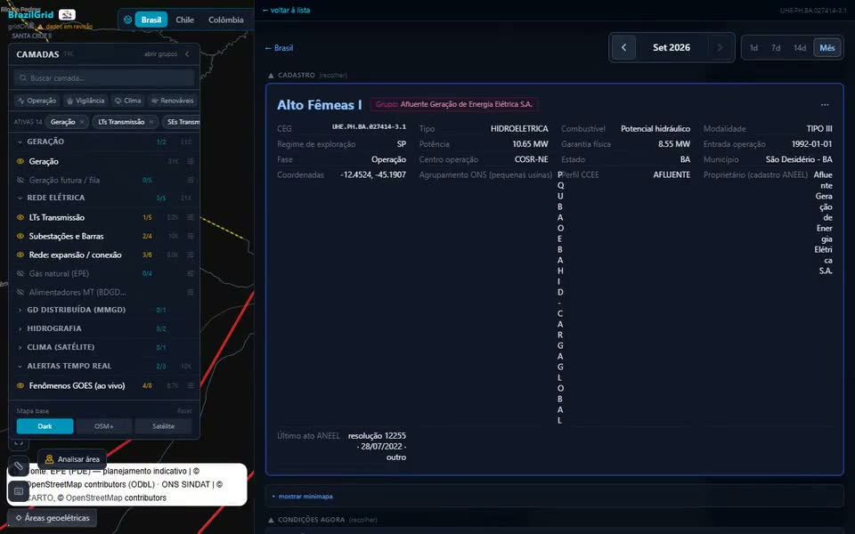Collapse the Camadas panel chevron
Image resolution: width=855 pixels, height=534 pixels.
(x=187, y=54)
